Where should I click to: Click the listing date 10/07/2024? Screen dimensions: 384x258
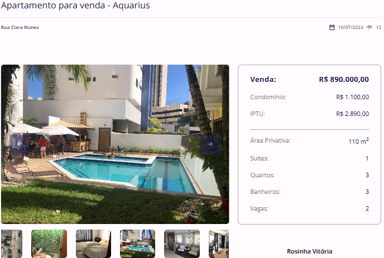tap(351, 27)
